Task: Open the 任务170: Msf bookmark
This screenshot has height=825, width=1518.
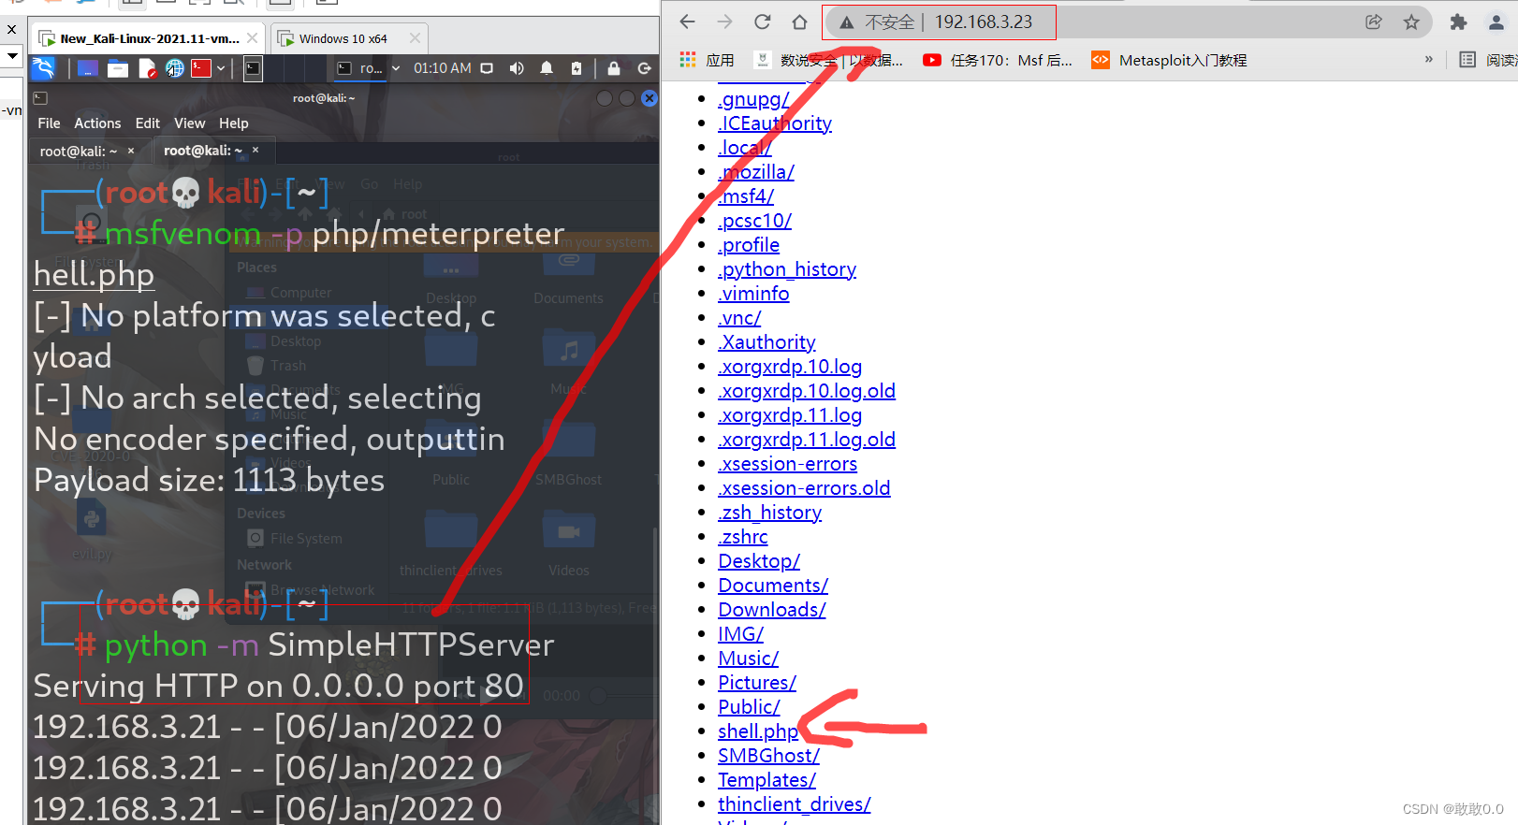Action: point(998,60)
